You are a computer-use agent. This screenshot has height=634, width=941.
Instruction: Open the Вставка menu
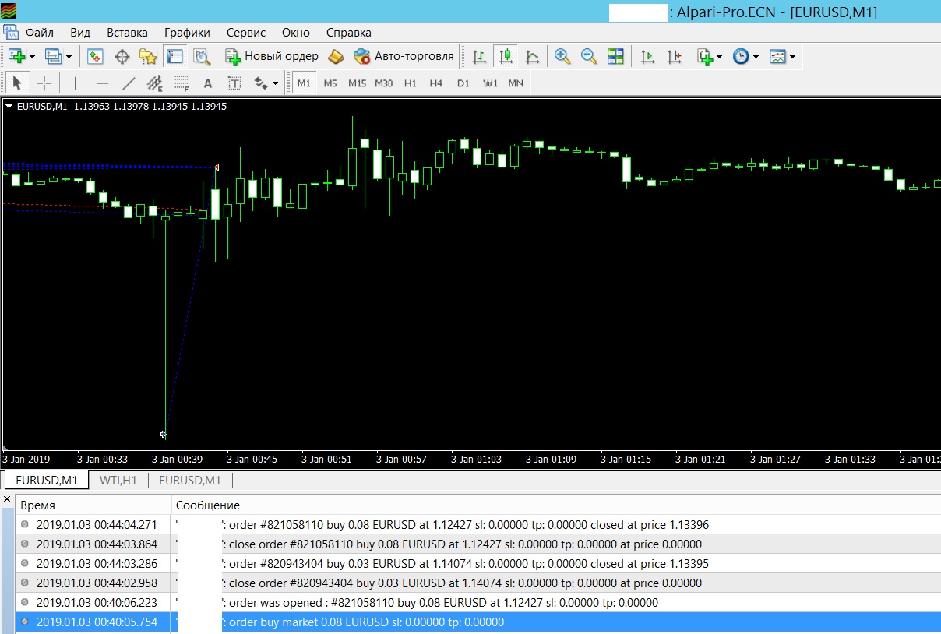(127, 33)
